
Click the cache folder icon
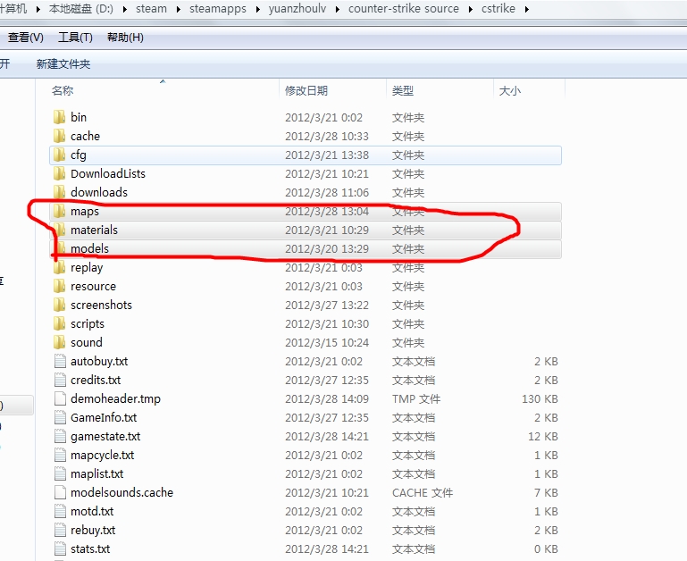pyautogui.click(x=59, y=136)
